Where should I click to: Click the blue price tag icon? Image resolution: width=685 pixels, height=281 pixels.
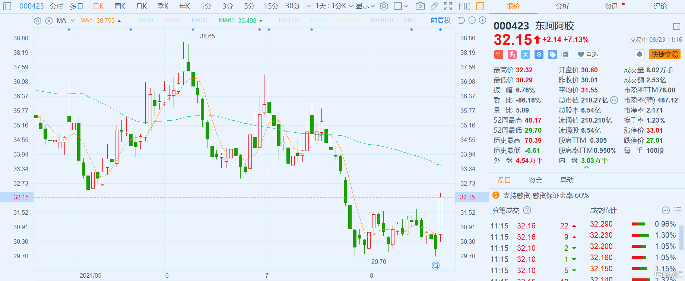coord(552,54)
